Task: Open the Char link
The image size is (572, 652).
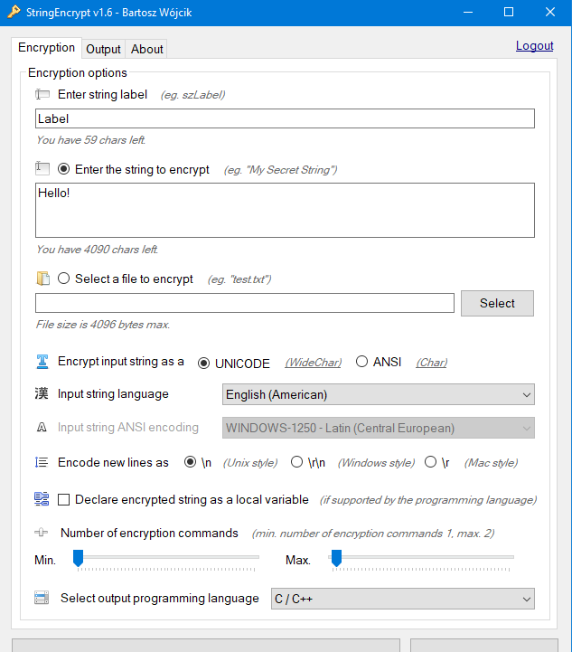Action: click(432, 363)
